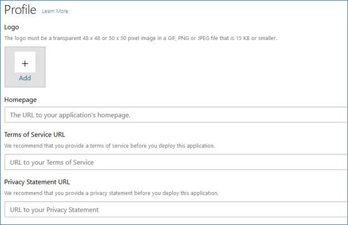Click placeholder 'URL to your Privacy Statement'
Screen dimensions: 348x225
54,209
